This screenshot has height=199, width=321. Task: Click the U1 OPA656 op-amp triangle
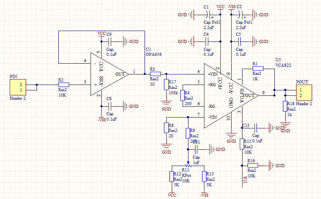pyautogui.click(x=110, y=74)
